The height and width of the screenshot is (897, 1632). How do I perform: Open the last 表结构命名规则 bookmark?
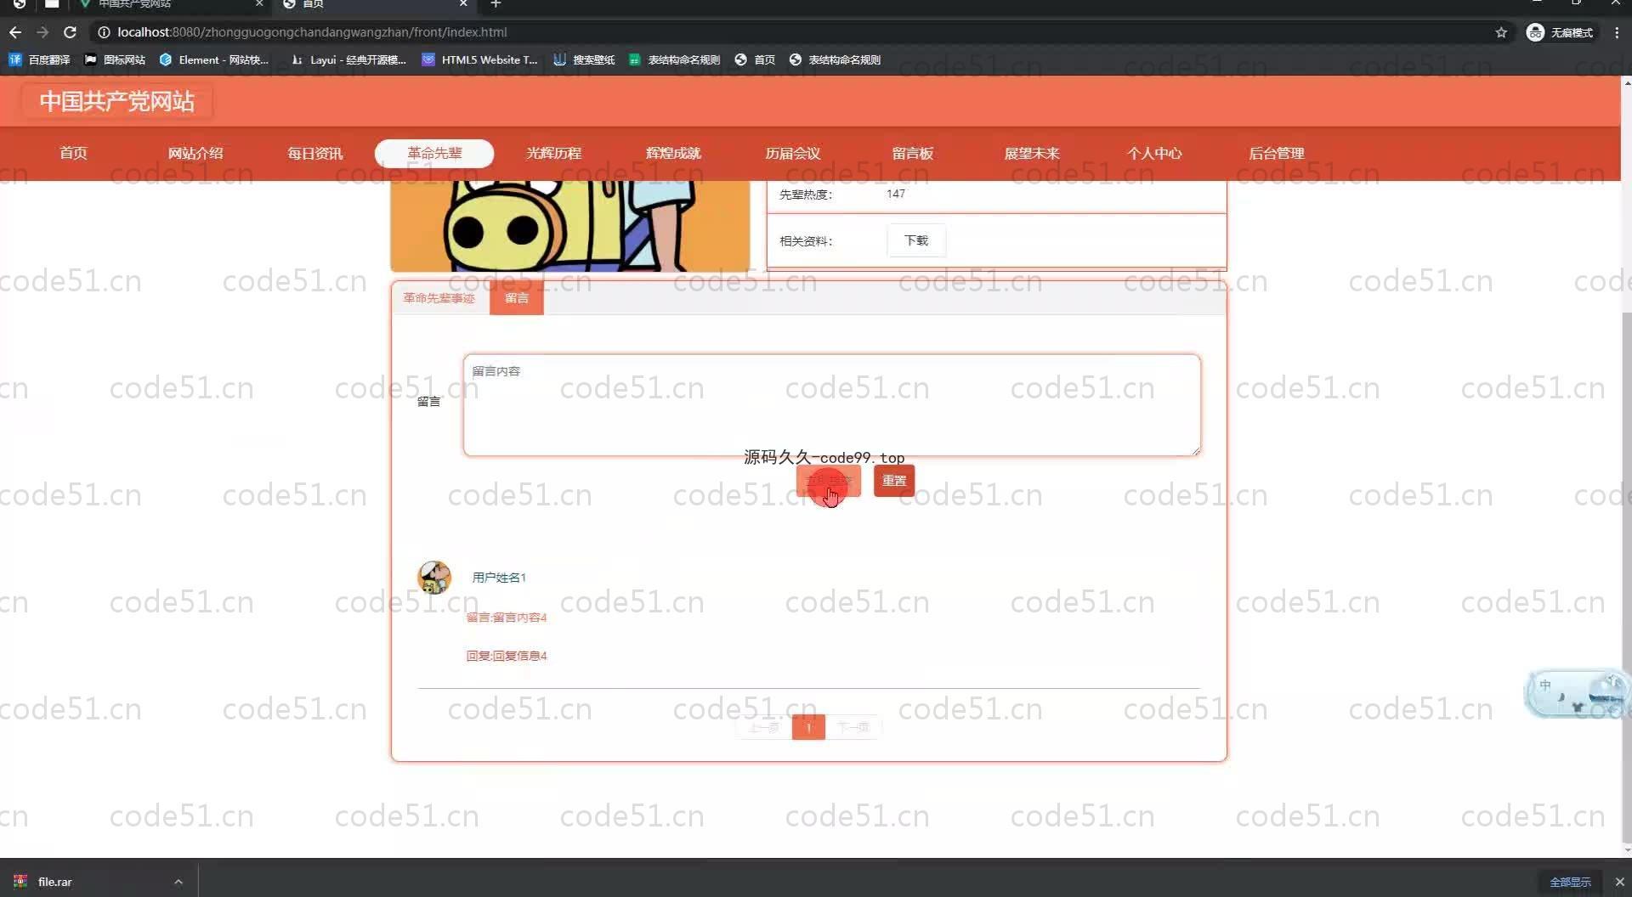[x=835, y=59]
